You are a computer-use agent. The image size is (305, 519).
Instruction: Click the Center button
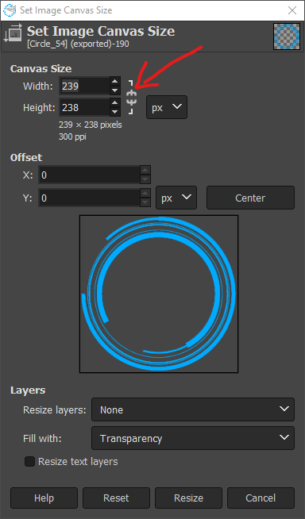250,198
